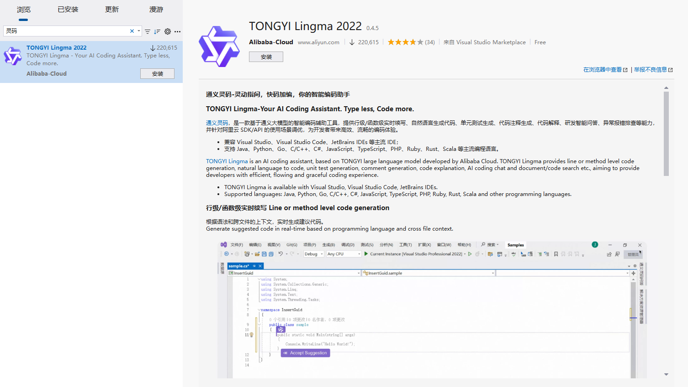Open the www.aliyun.com publisher link
Image resolution: width=688 pixels, height=387 pixels.
318,42
